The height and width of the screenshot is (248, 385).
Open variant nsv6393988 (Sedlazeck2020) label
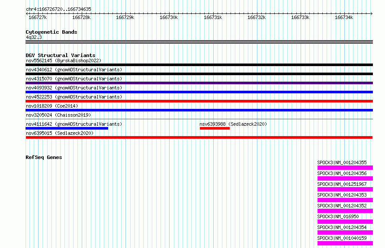click(x=233, y=124)
